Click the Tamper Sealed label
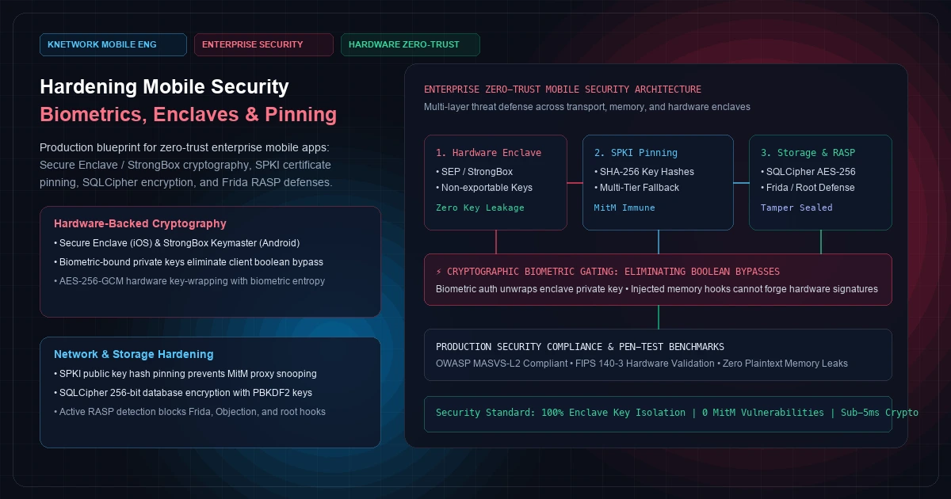 796,208
